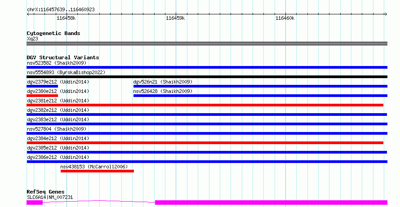Open the dgv526n21 (Shaikh2009) label

tap(163, 82)
